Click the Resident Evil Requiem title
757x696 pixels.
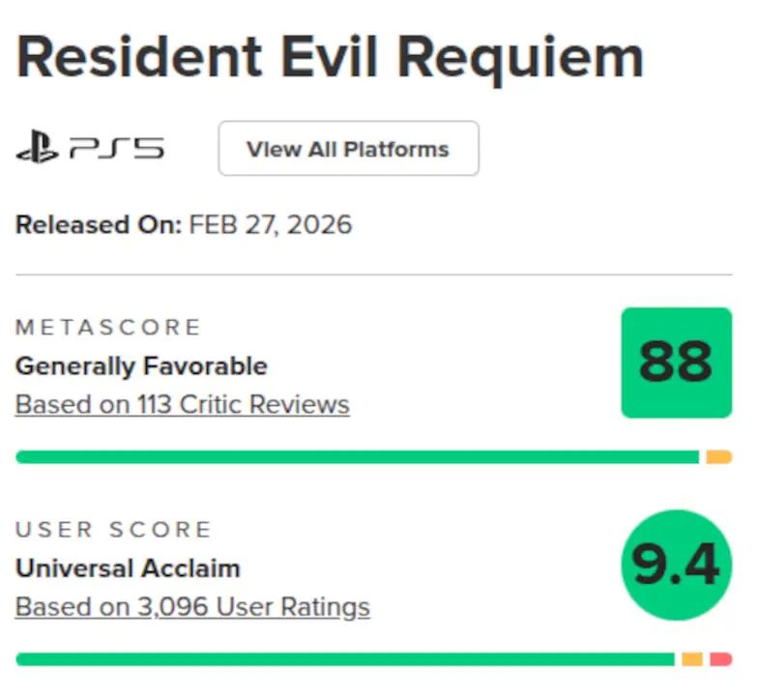click(x=330, y=56)
